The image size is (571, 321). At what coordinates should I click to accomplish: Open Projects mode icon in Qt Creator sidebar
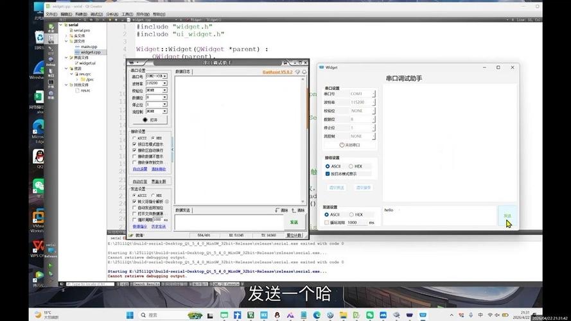pos(51,73)
